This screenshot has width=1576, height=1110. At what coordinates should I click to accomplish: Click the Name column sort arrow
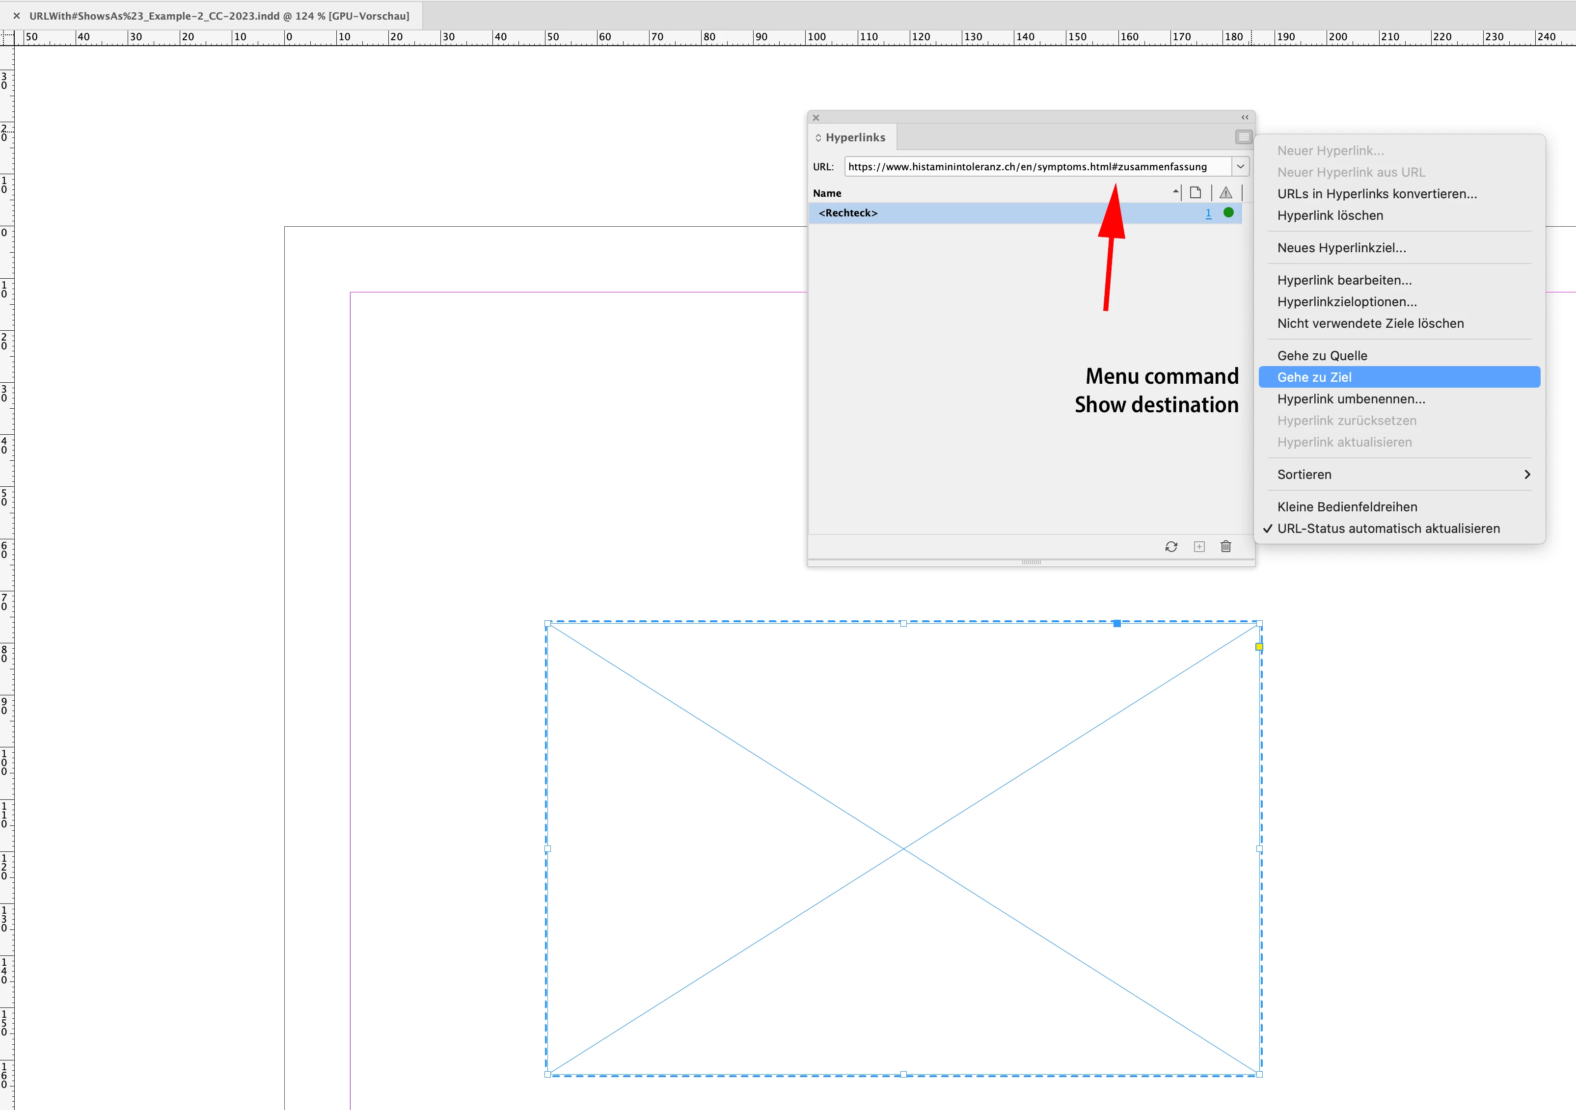click(x=1175, y=193)
